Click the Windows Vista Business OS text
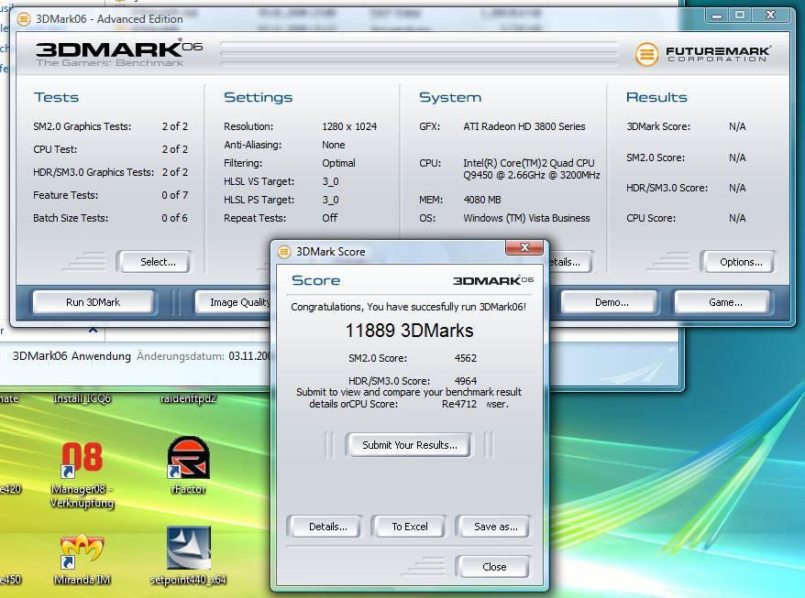Image resolution: width=805 pixels, height=598 pixels. coord(526,218)
